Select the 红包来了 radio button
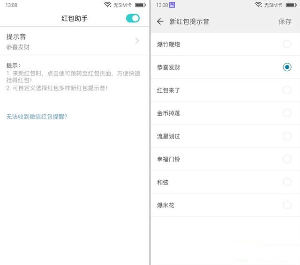Screen dimensions: 300x265 pyautogui.click(x=287, y=90)
